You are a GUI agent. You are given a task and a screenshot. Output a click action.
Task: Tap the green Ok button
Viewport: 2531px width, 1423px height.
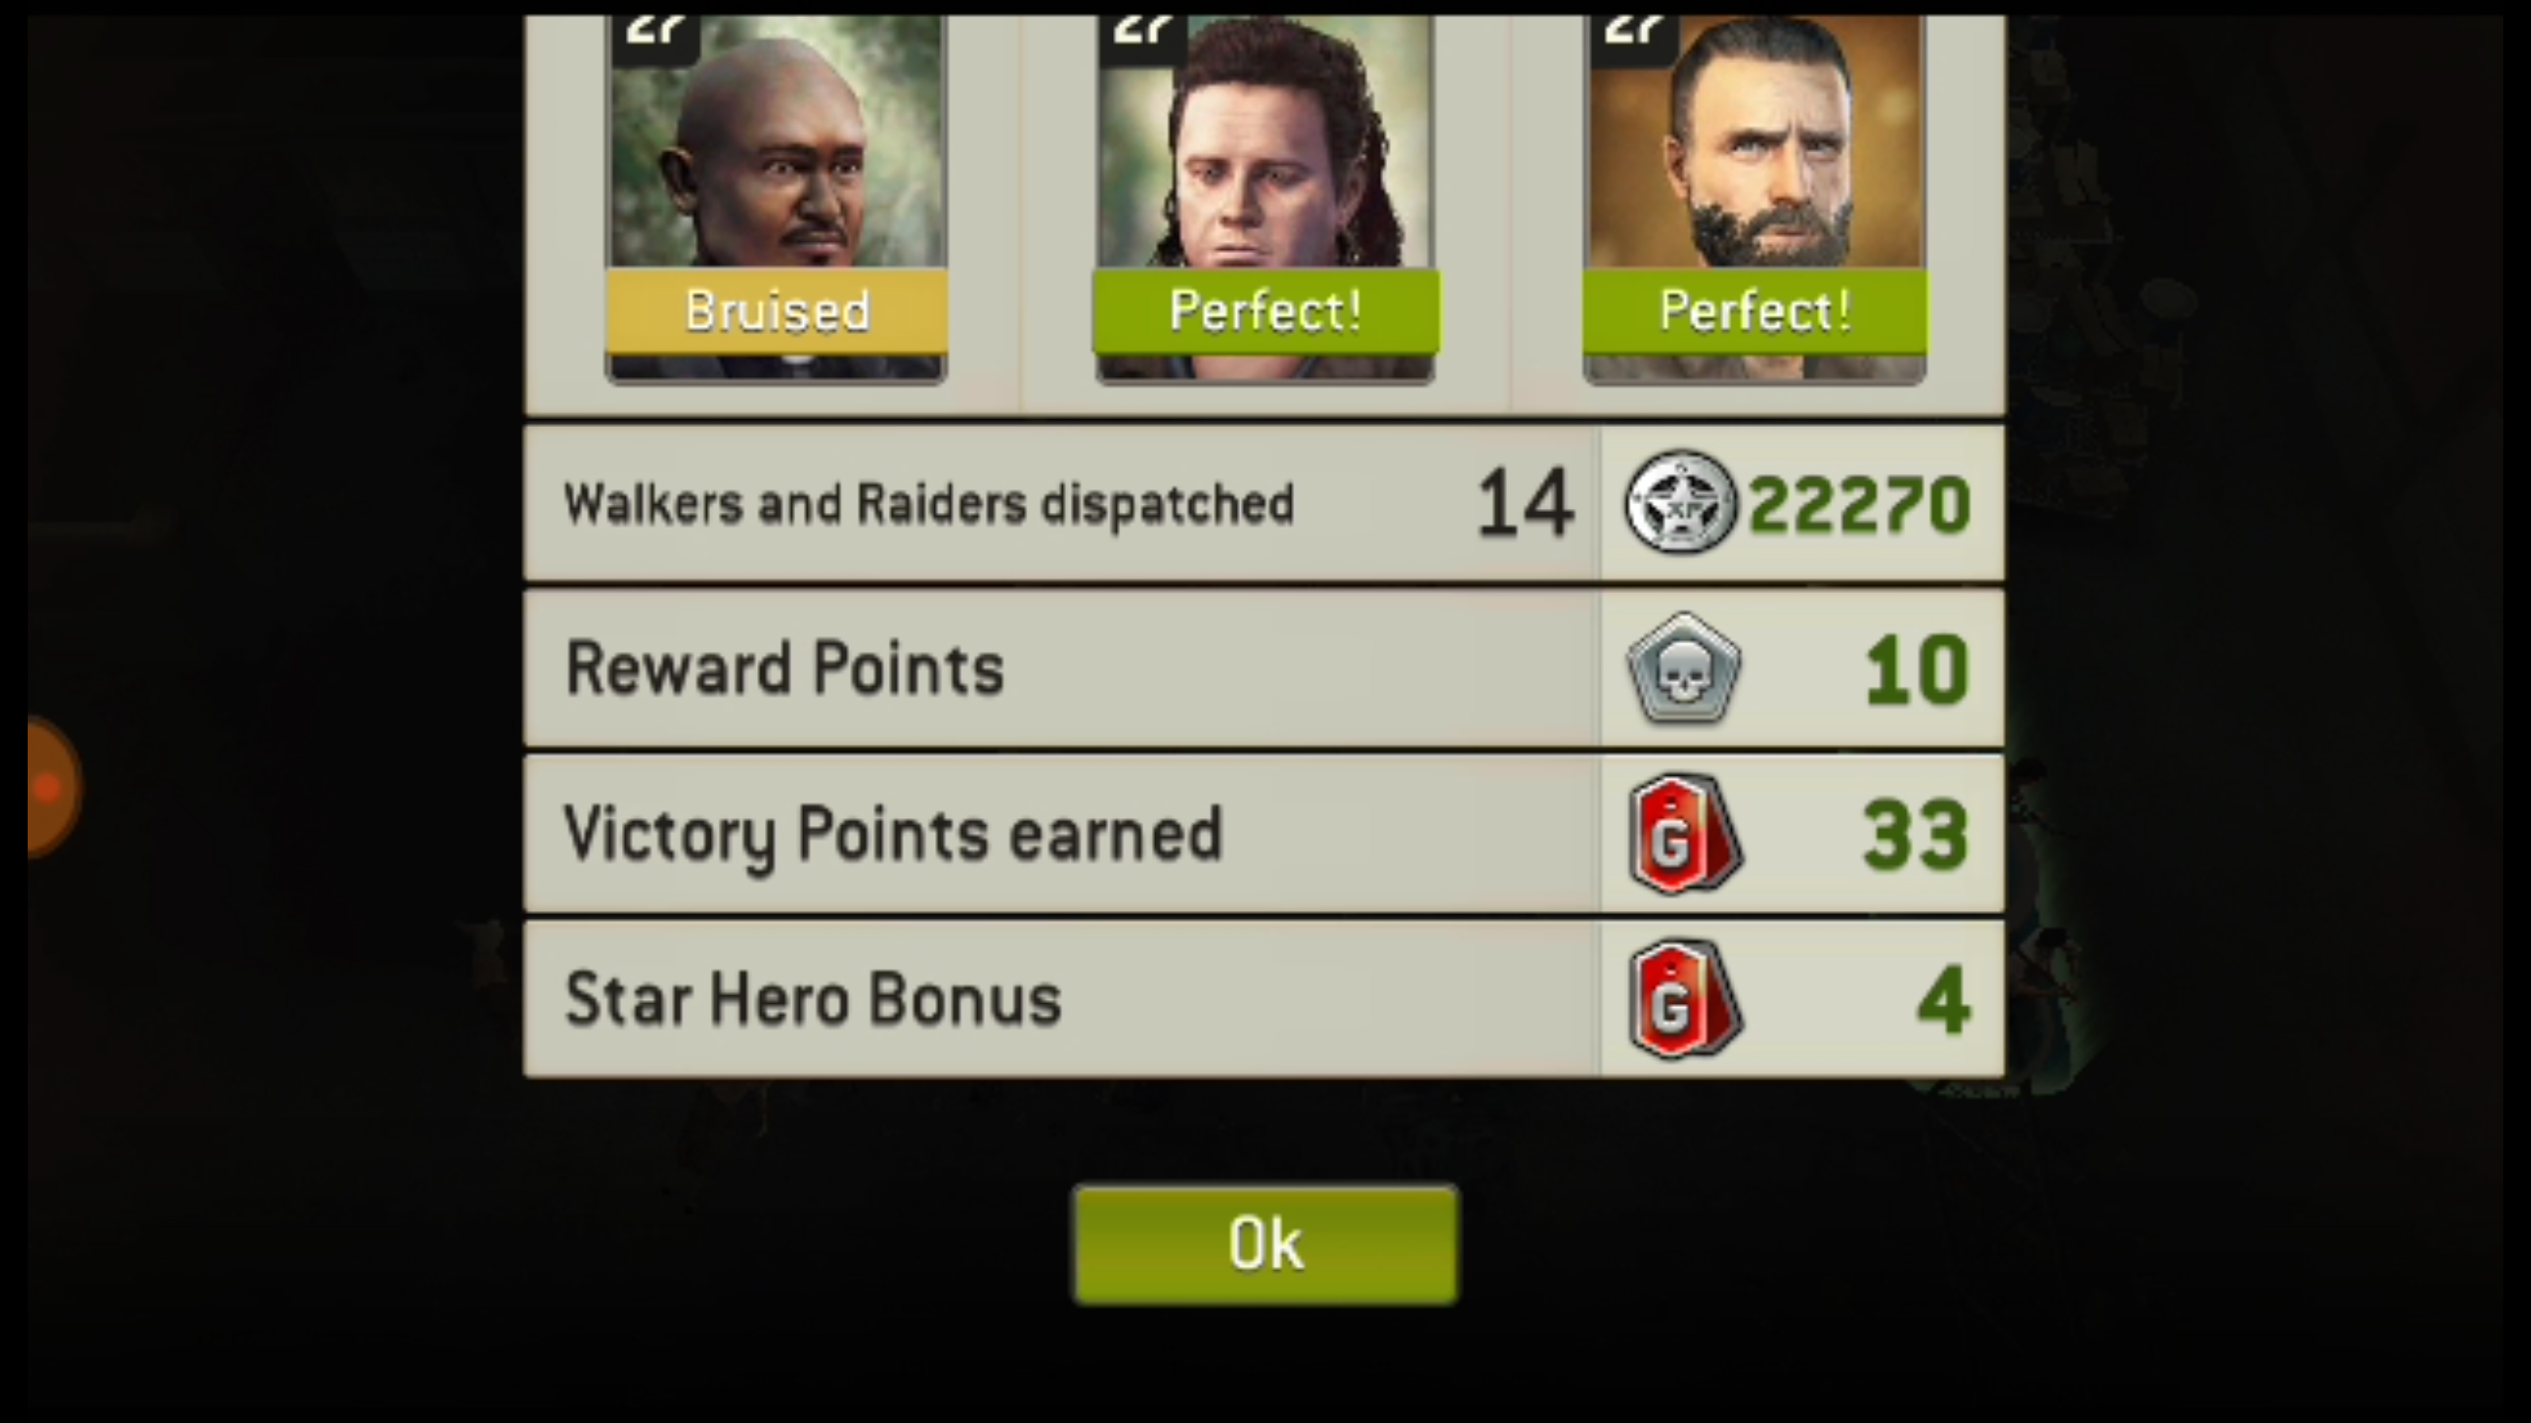pos(1265,1244)
